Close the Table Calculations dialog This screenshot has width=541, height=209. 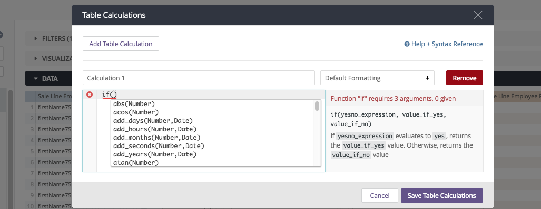(478, 15)
